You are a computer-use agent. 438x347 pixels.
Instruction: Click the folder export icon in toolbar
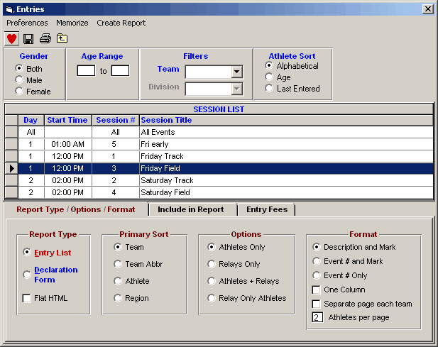pyautogui.click(x=62, y=38)
